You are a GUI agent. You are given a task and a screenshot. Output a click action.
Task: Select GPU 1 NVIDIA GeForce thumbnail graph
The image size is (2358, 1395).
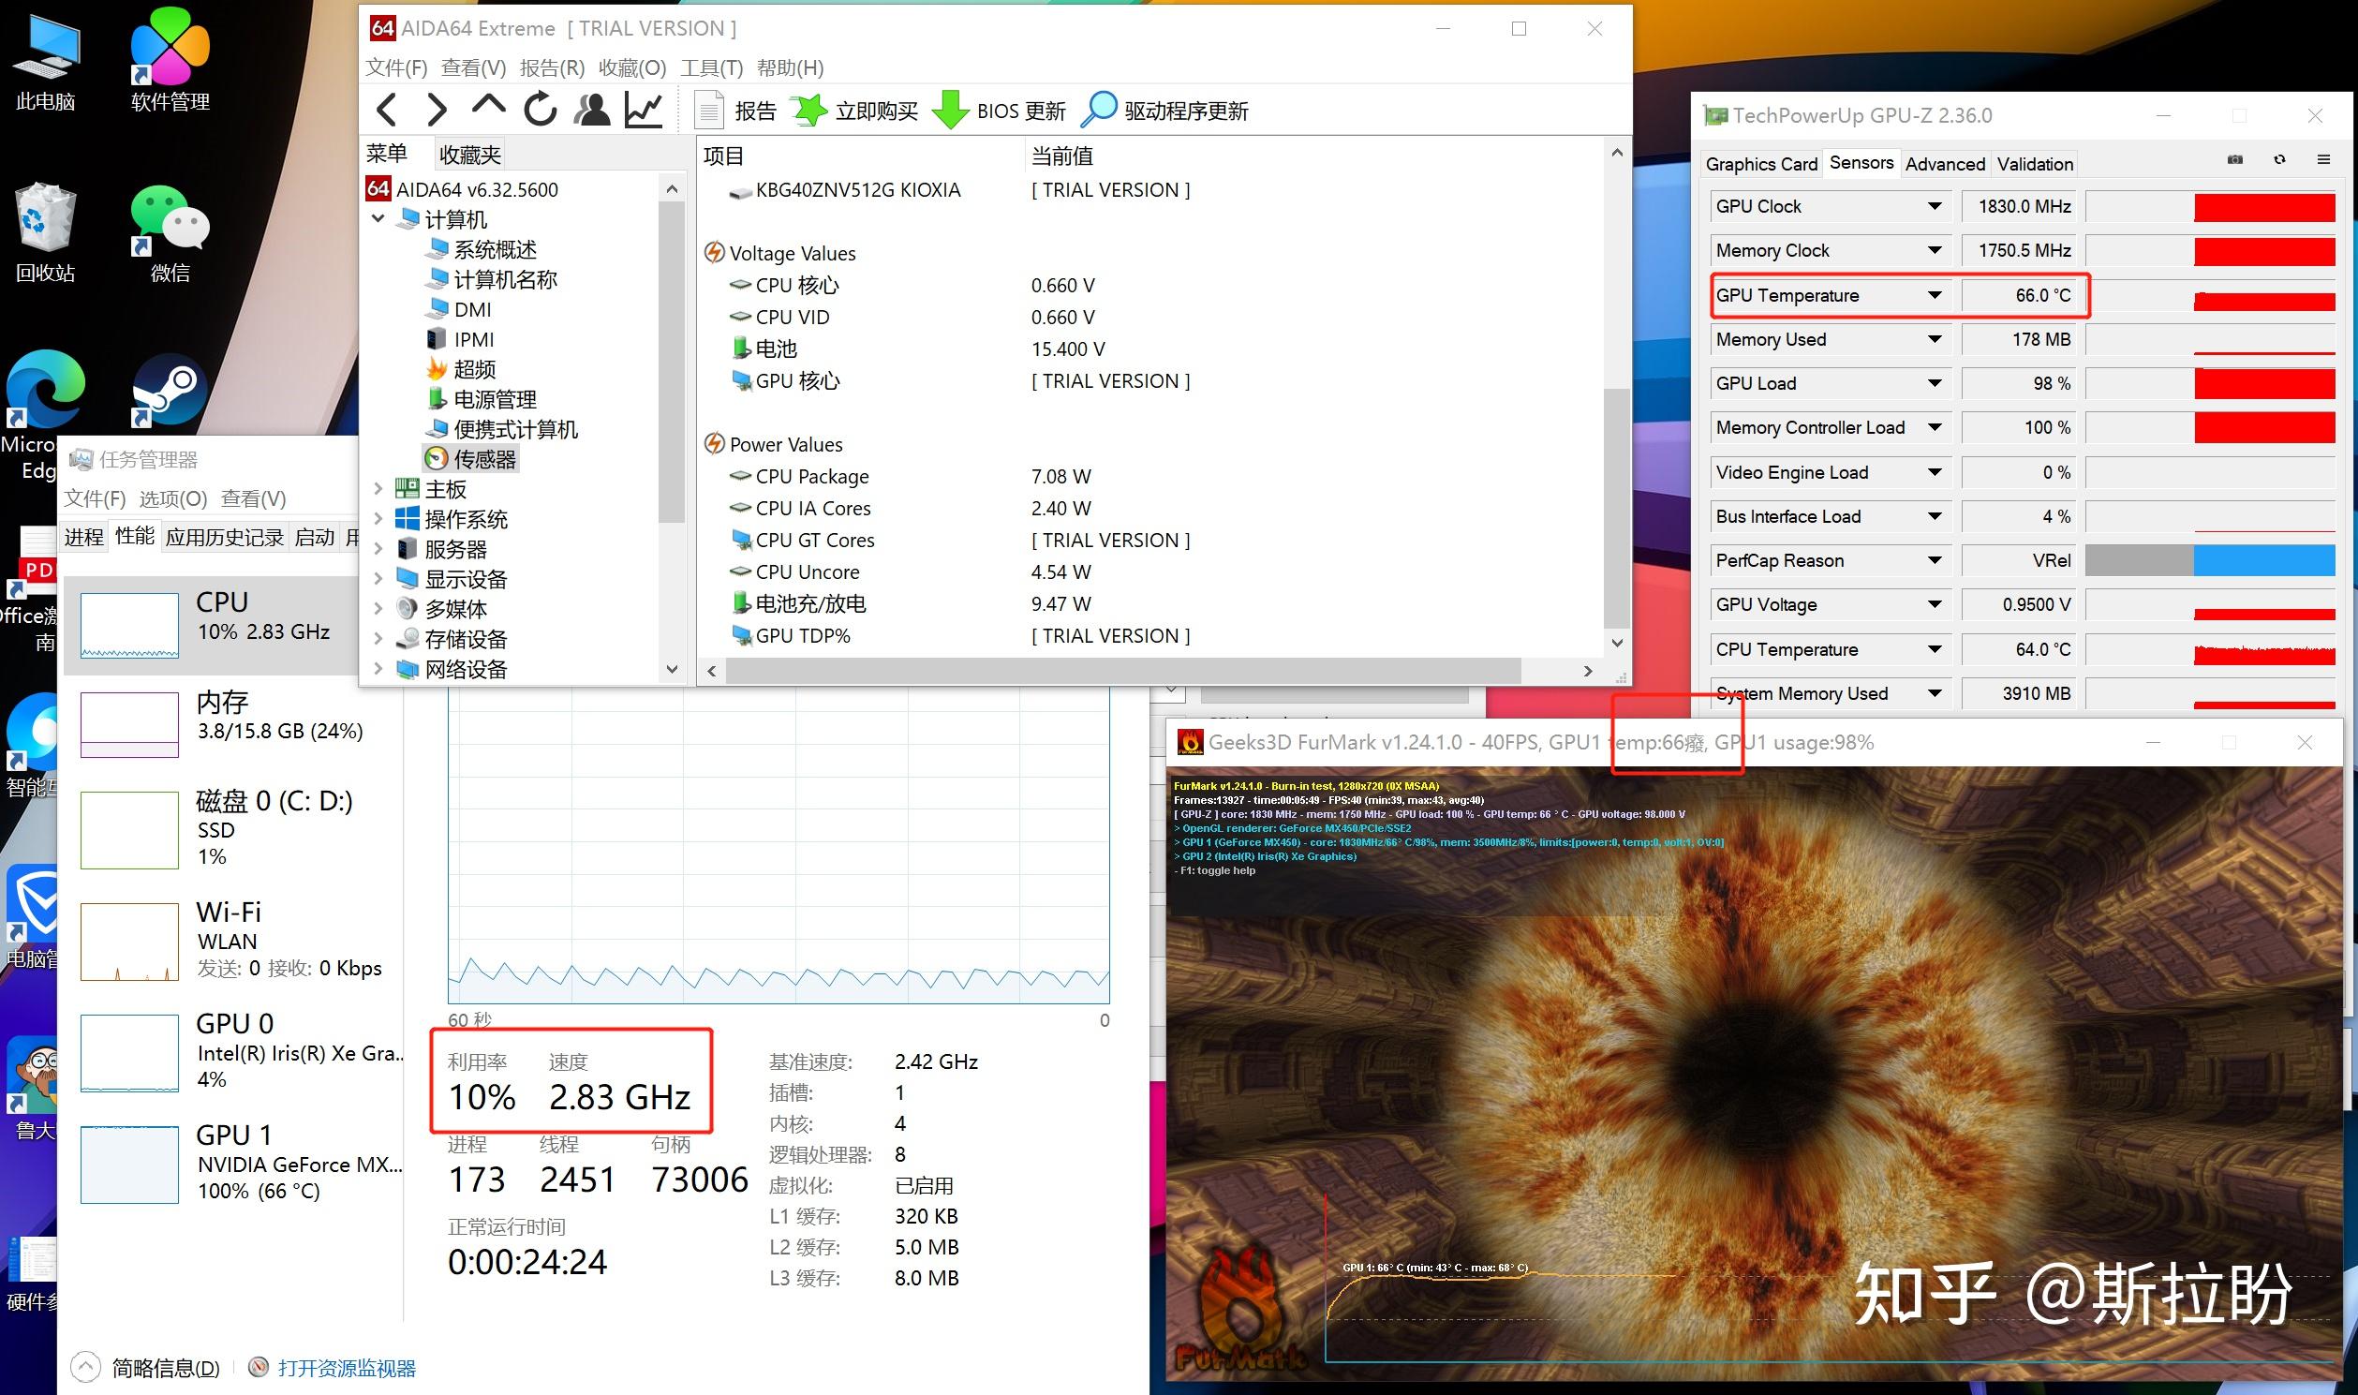click(129, 1164)
